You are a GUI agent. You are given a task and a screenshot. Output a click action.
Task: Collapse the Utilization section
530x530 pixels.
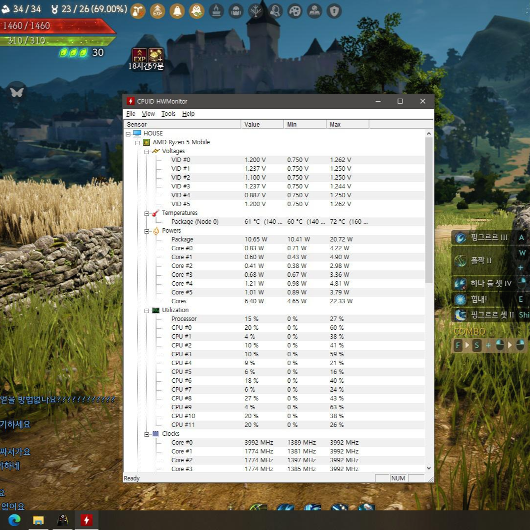click(147, 311)
